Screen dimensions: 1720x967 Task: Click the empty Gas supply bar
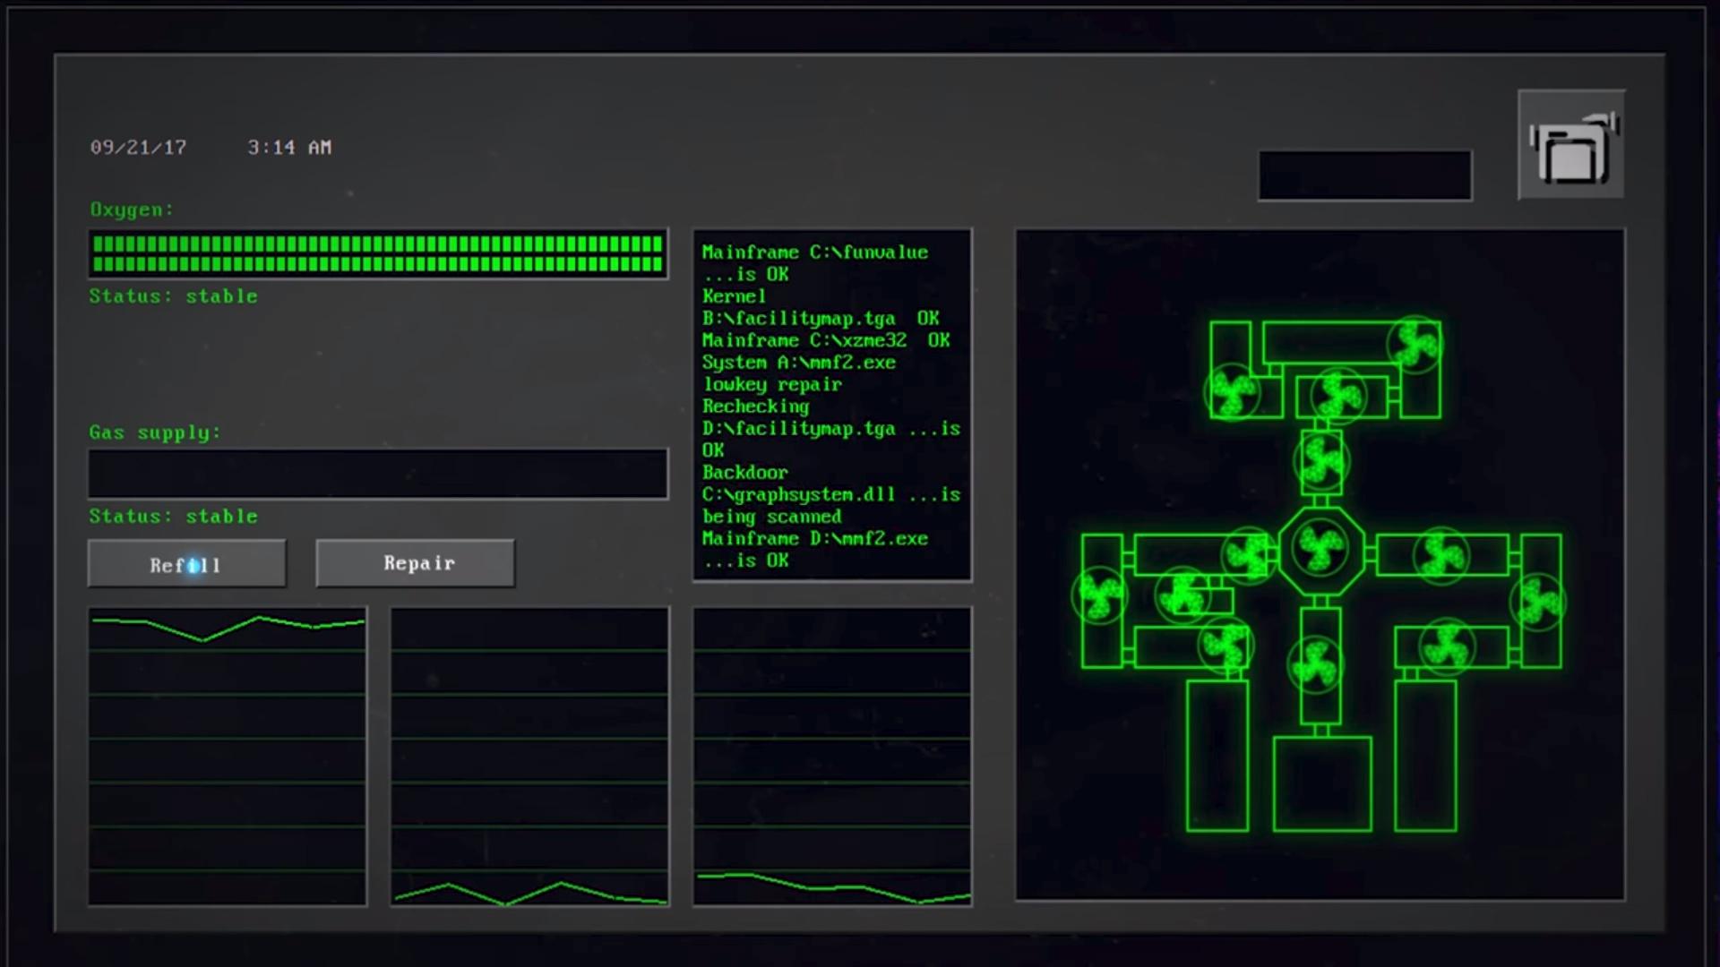click(x=377, y=474)
